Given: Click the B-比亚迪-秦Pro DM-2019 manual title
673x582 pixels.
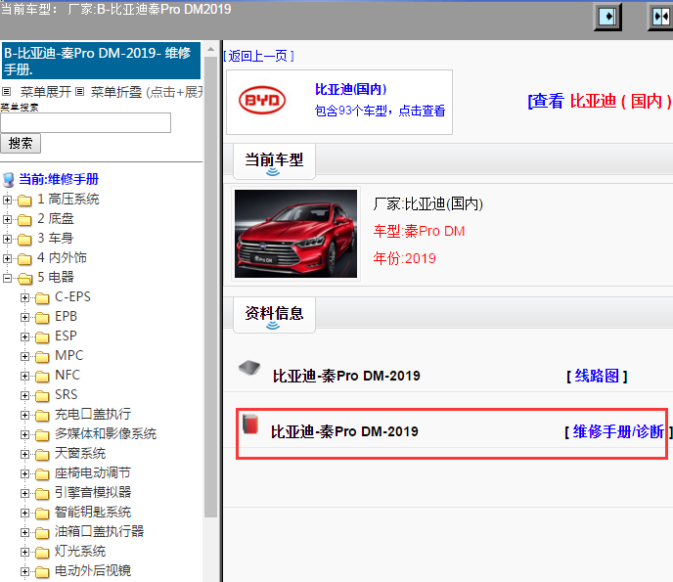Looking at the screenshot, I should pos(102,61).
